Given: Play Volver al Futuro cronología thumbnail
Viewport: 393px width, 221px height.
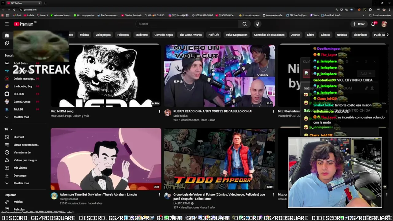Looking at the screenshot, I should coord(220,159).
